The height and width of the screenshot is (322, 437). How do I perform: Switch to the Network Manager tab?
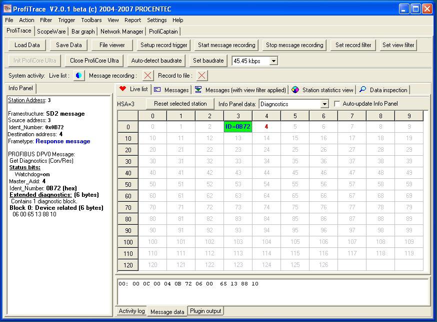(122, 32)
